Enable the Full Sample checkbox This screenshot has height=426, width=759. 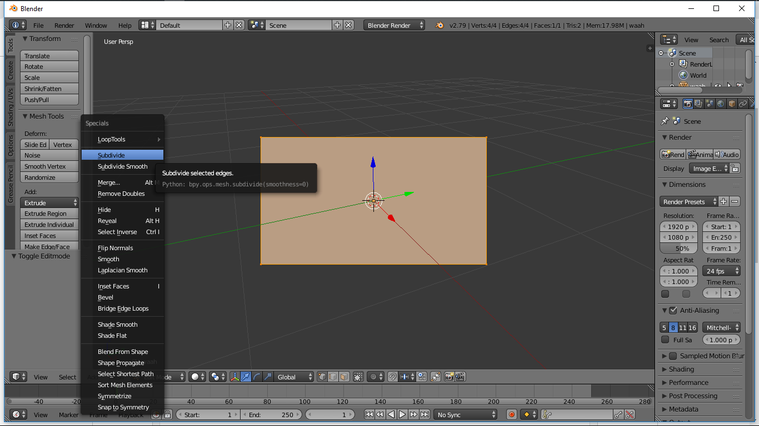coord(665,339)
